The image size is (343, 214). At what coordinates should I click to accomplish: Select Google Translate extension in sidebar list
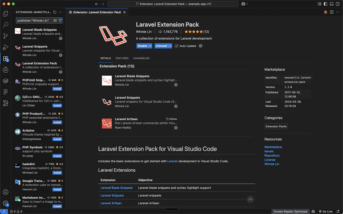click(x=39, y=185)
